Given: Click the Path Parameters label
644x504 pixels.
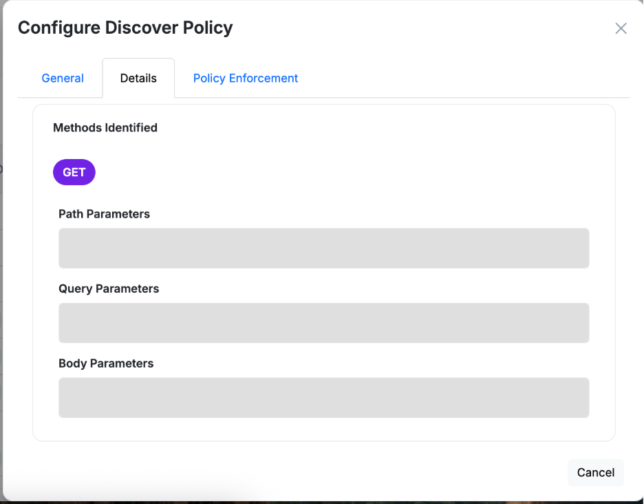Looking at the screenshot, I should click(x=104, y=214).
